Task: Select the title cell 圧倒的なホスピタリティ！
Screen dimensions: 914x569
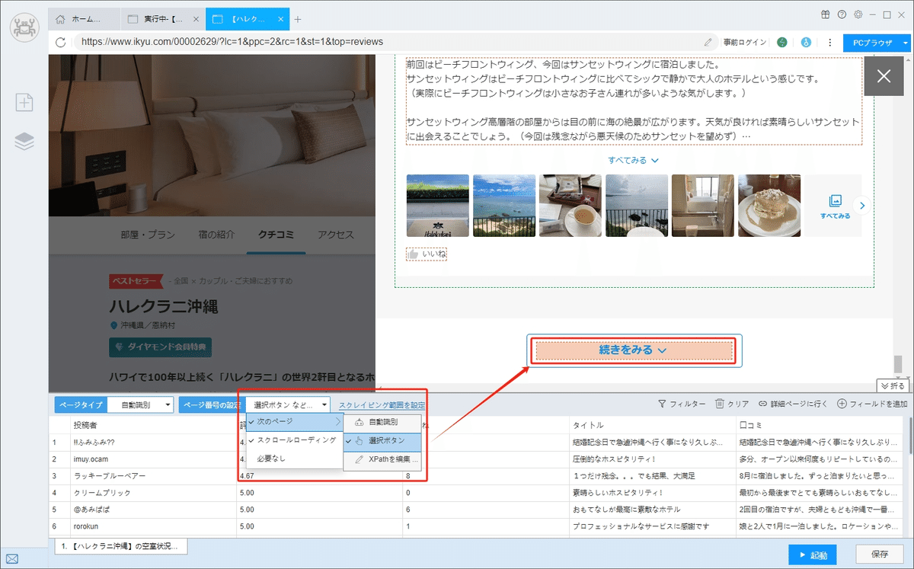Action: 652,459
